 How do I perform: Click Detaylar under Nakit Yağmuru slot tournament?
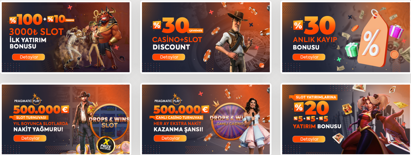(x=30, y=138)
